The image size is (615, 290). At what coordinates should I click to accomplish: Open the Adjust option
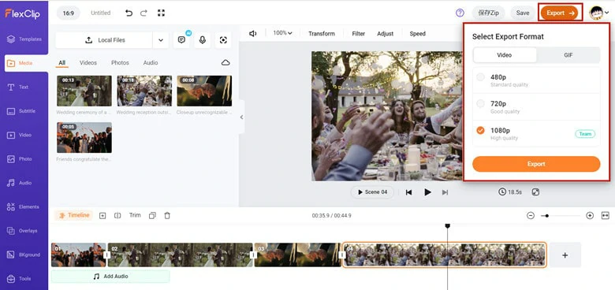point(385,34)
